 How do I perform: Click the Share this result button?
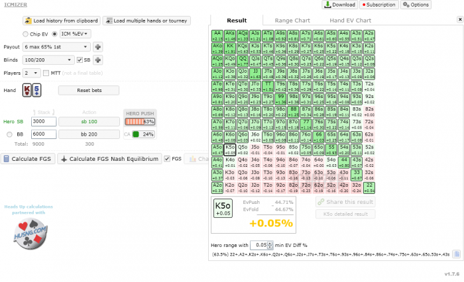click(x=345, y=202)
